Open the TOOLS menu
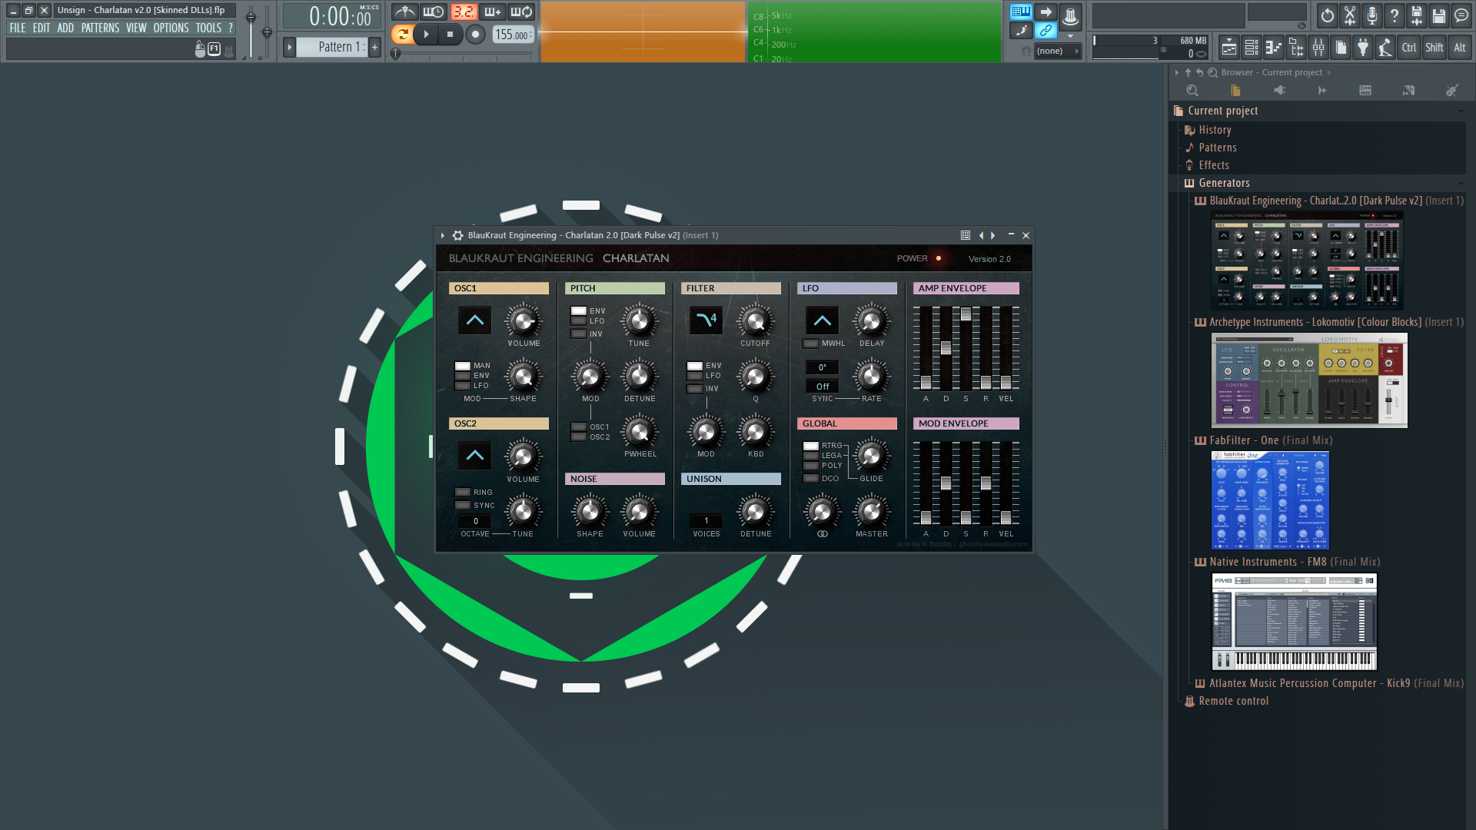This screenshot has width=1476, height=830. (x=208, y=28)
